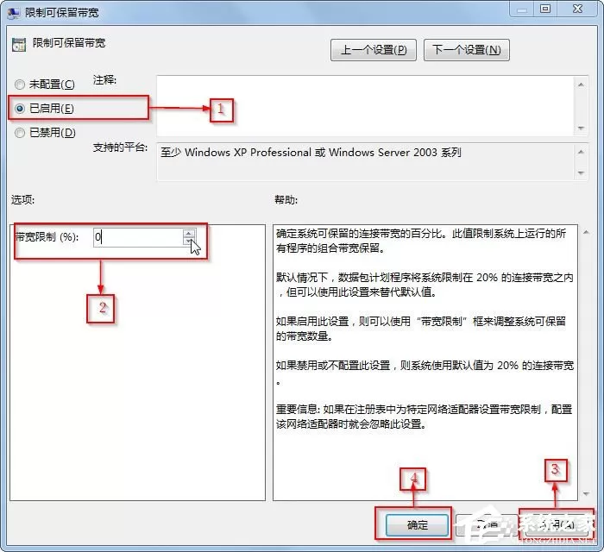This screenshot has width=604, height=552.
Task: Click the help text starting 确定系统可保留的连接带宽
Action: [x=421, y=241]
